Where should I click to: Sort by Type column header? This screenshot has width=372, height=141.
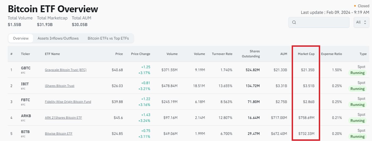point(363,54)
